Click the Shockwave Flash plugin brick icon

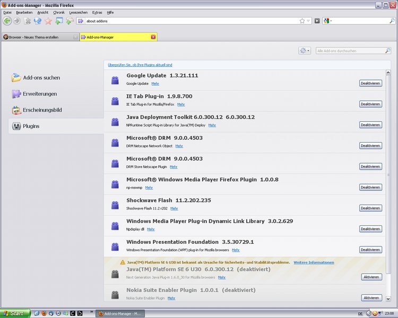click(x=115, y=205)
